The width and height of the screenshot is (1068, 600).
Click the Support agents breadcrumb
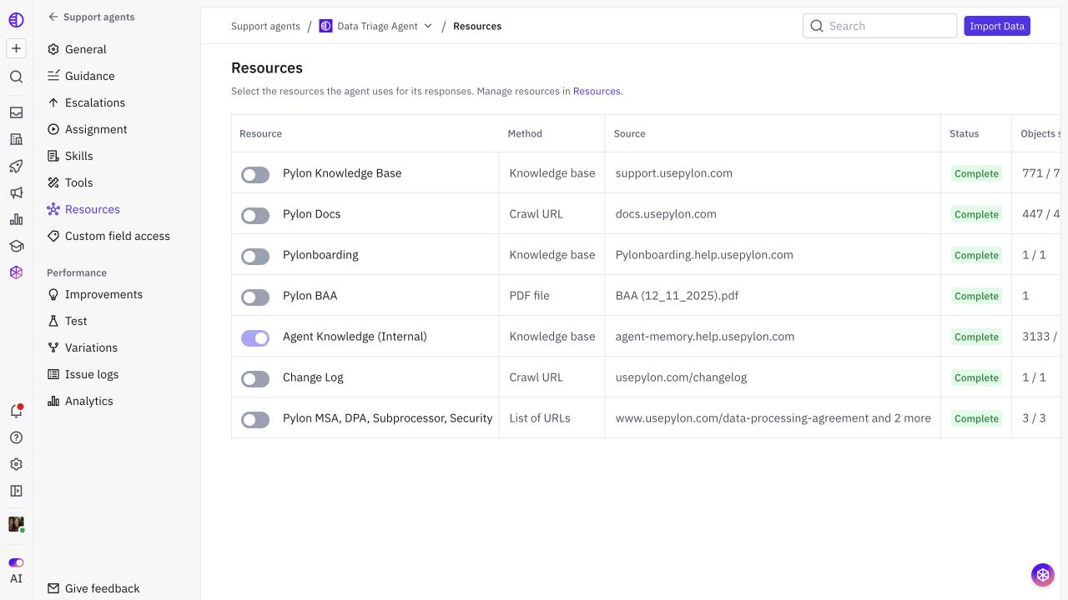click(265, 26)
